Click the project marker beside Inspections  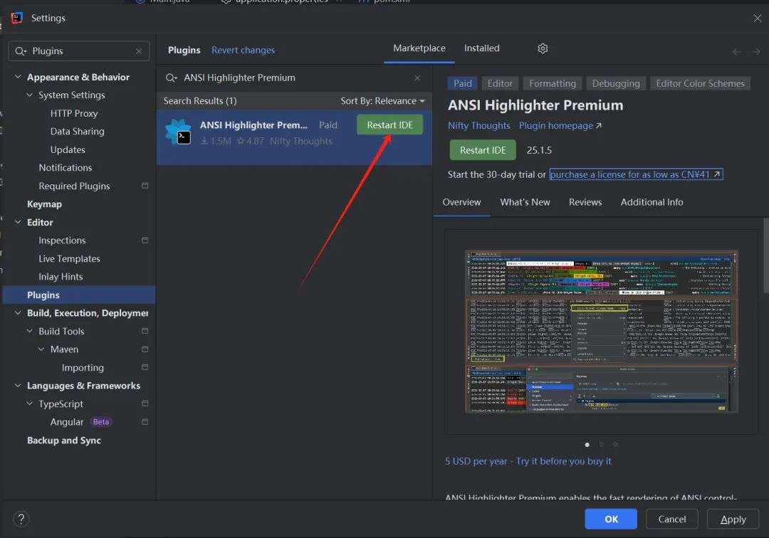tap(145, 240)
